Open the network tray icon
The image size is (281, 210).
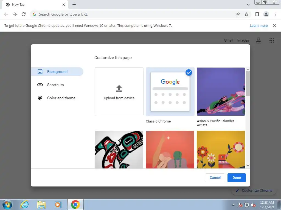247,205
